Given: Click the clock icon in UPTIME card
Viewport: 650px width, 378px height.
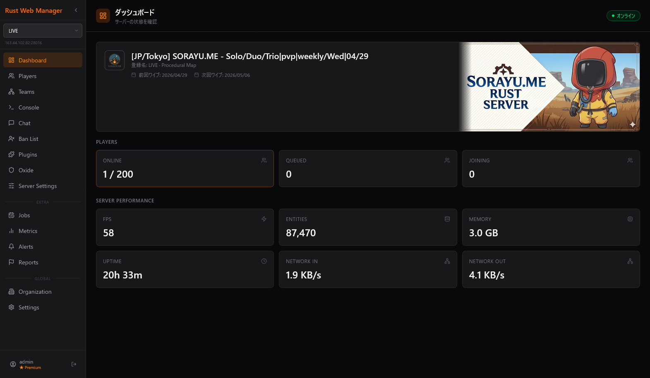Looking at the screenshot, I should (x=264, y=261).
